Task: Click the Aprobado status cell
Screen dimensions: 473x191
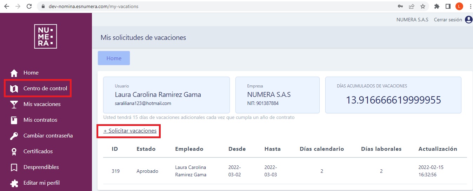Action: click(147, 171)
